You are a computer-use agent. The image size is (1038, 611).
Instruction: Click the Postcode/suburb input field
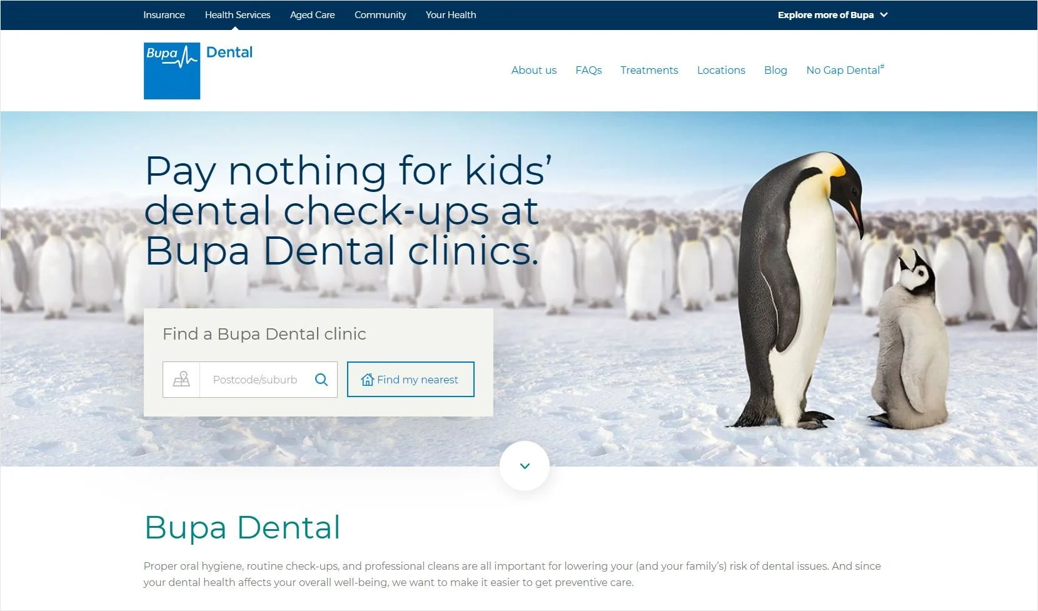pyautogui.click(x=258, y=380)
